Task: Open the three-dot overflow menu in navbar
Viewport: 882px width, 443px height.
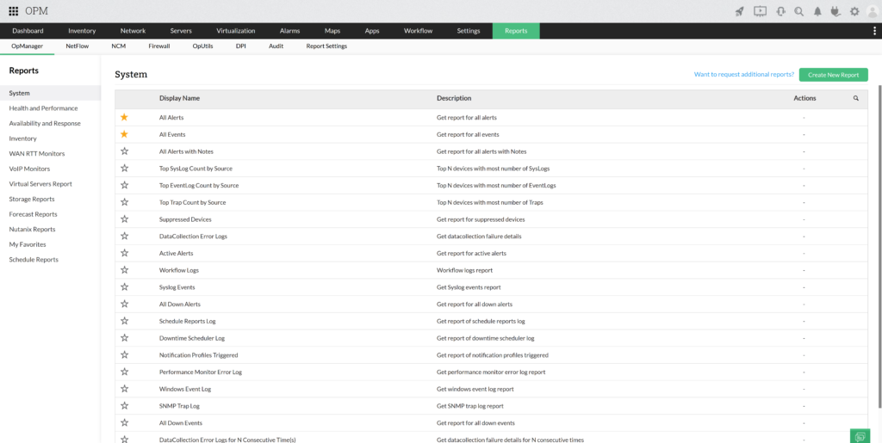Action: click(x=875, y=31)
